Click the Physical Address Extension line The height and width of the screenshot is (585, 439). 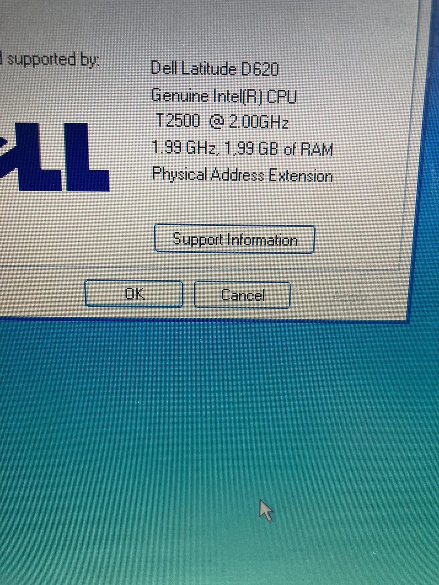click(x=242, y=175)
